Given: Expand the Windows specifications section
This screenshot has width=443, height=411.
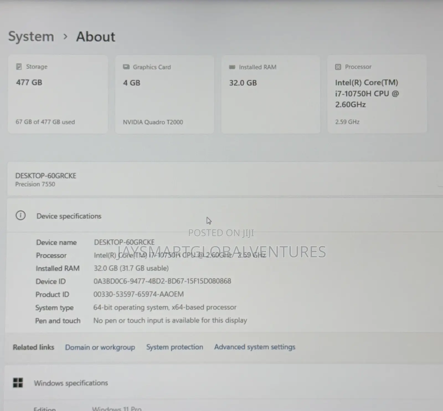Looking at the screenshot, I should pyautogui.click(x=224, y=383).
